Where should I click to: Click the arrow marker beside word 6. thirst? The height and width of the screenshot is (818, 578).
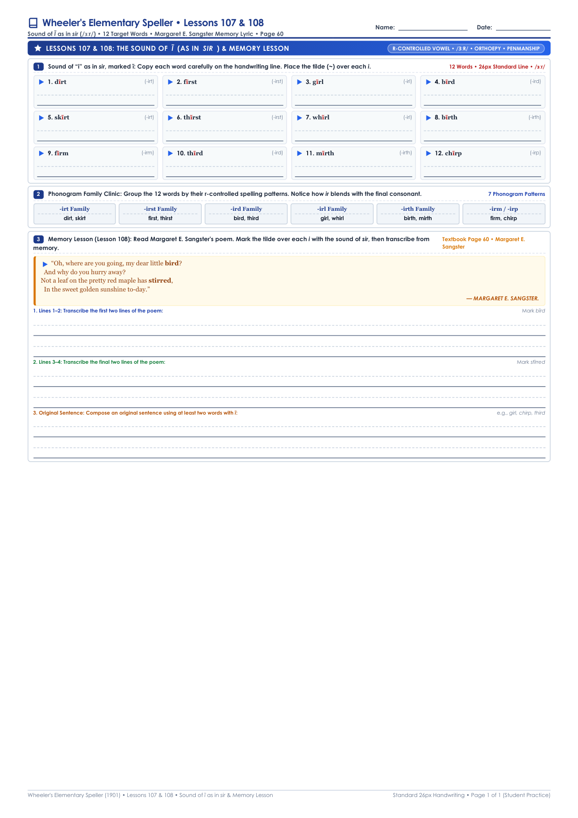coord(171,118)
